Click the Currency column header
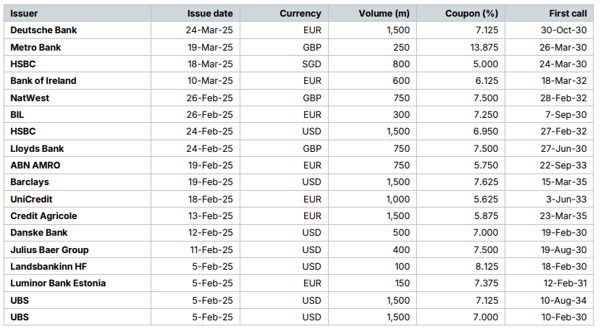The height and width of the screenshot is (329, 606). 300,14
